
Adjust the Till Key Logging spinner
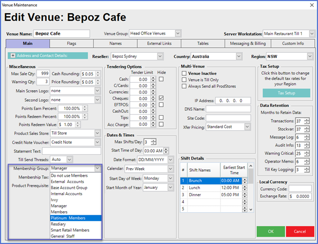pos(307,170)
